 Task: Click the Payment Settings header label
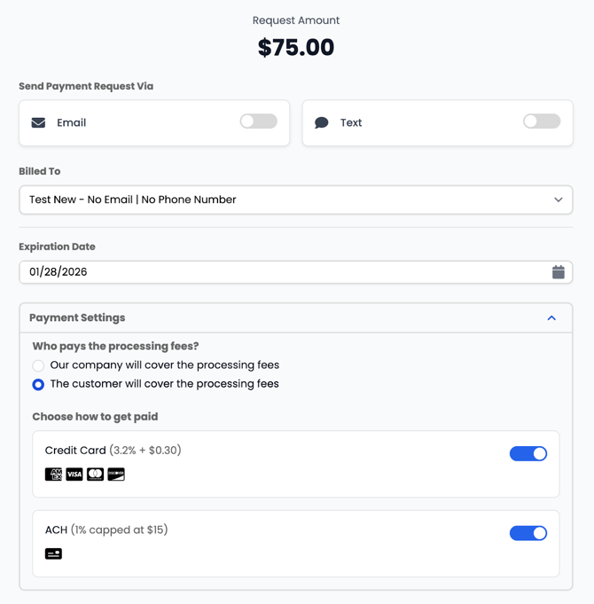pyautogui.click(x=77, y=318)
